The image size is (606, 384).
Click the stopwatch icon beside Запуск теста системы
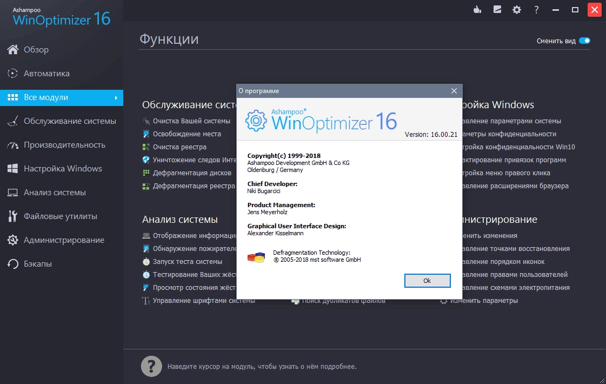[x=146, y=262]
